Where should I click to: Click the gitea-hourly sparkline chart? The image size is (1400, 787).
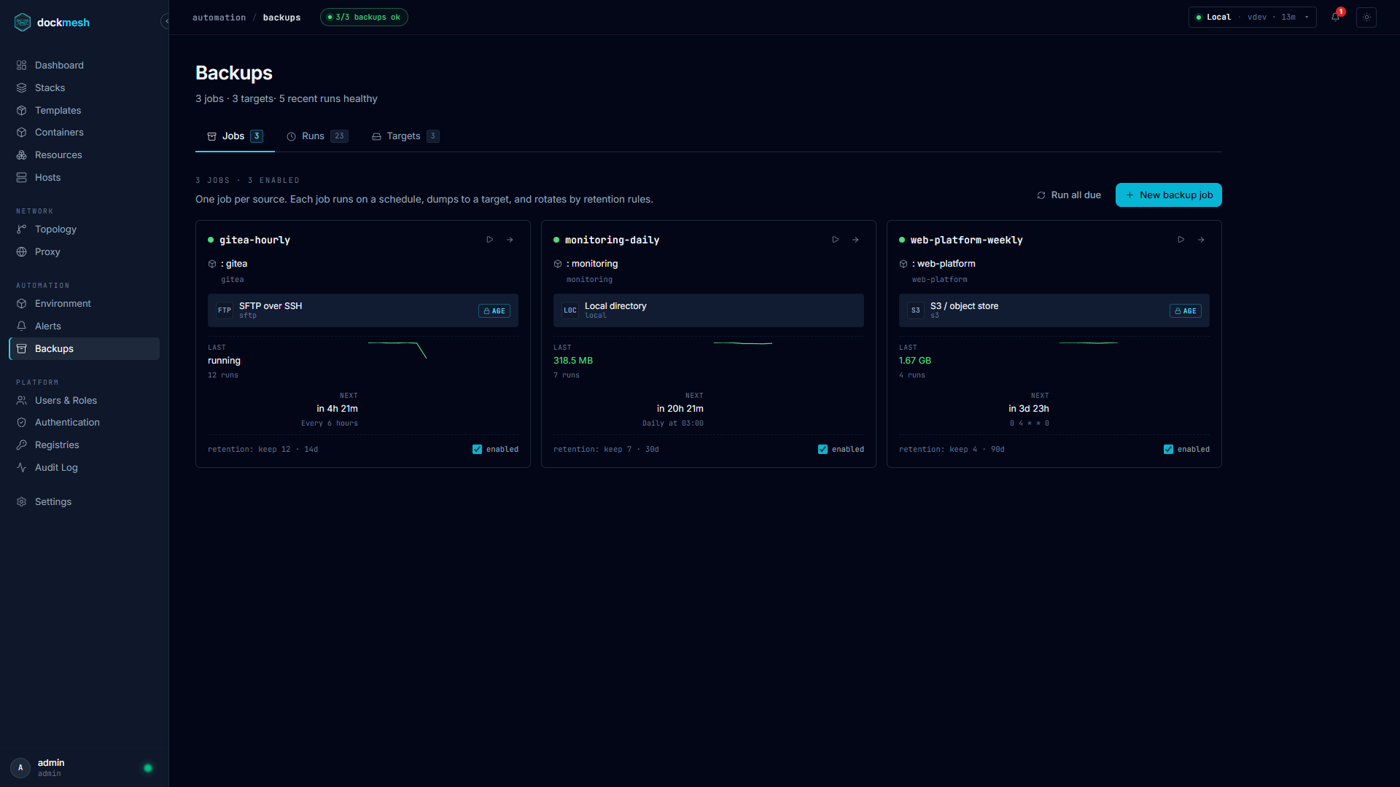pyautogui.click(x=397, y=350)
